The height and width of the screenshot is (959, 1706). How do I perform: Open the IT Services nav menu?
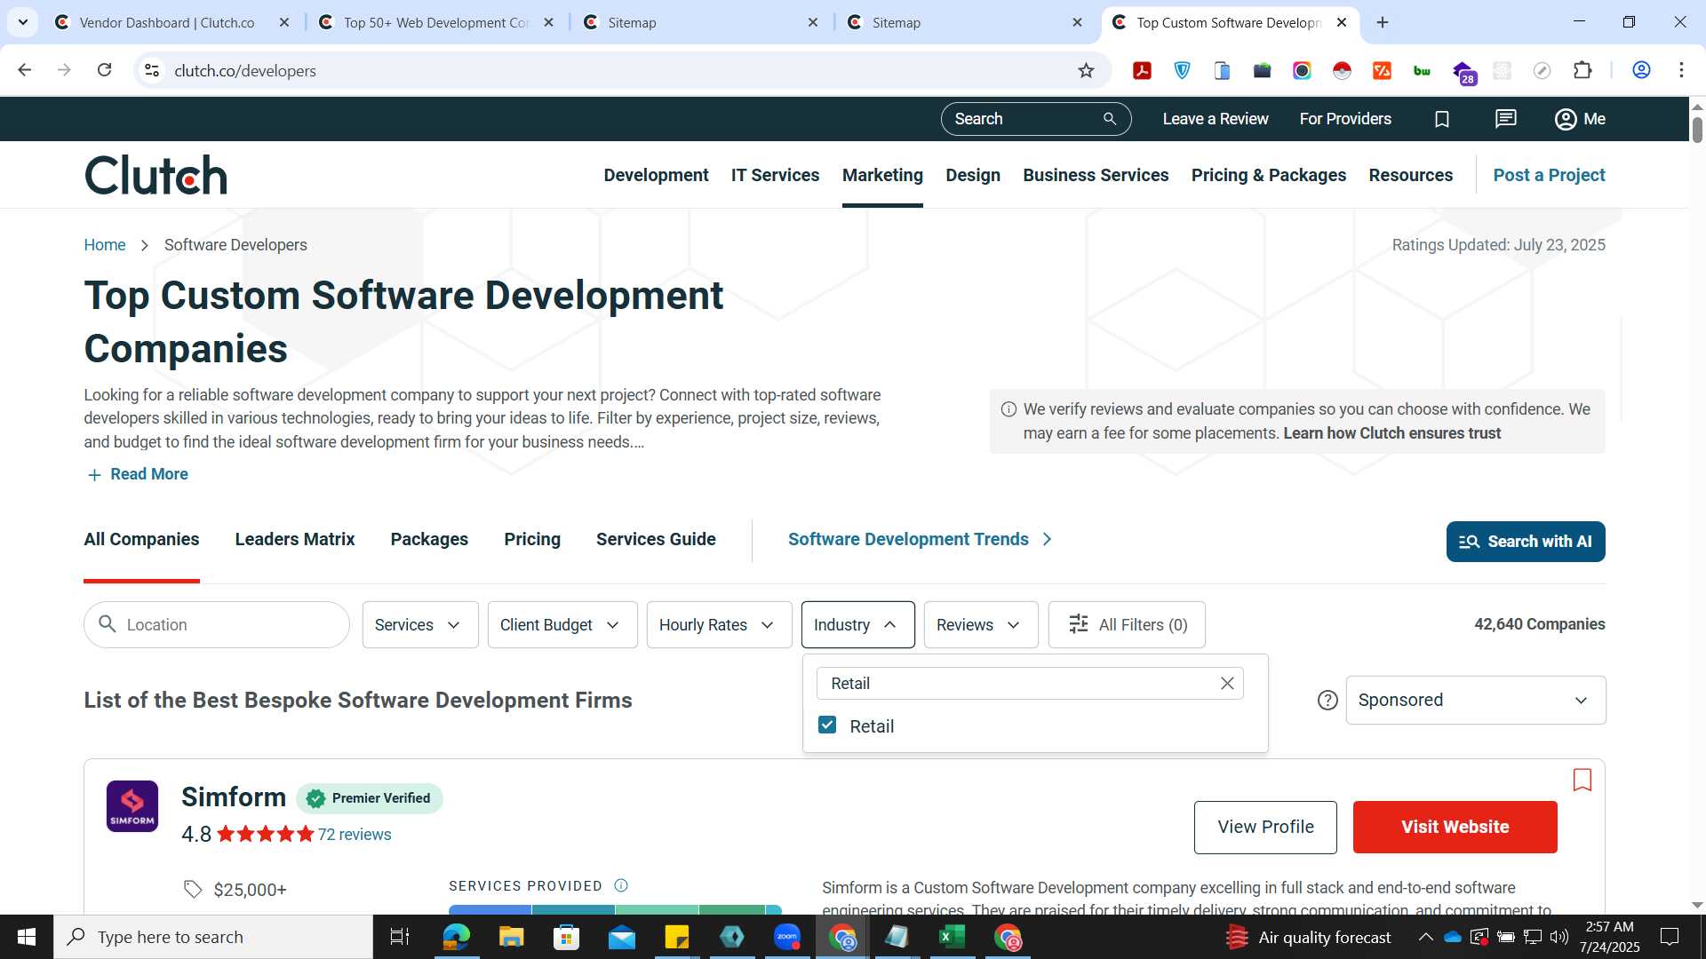tap(775, 175)
